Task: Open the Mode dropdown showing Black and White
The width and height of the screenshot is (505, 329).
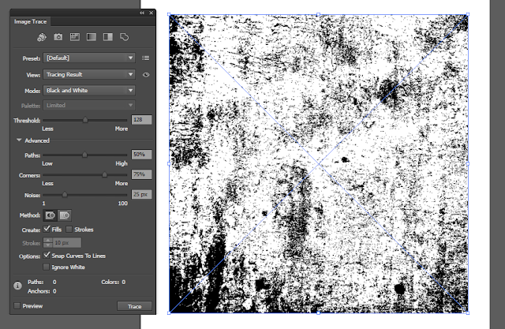Action: (x=89, y=91)
